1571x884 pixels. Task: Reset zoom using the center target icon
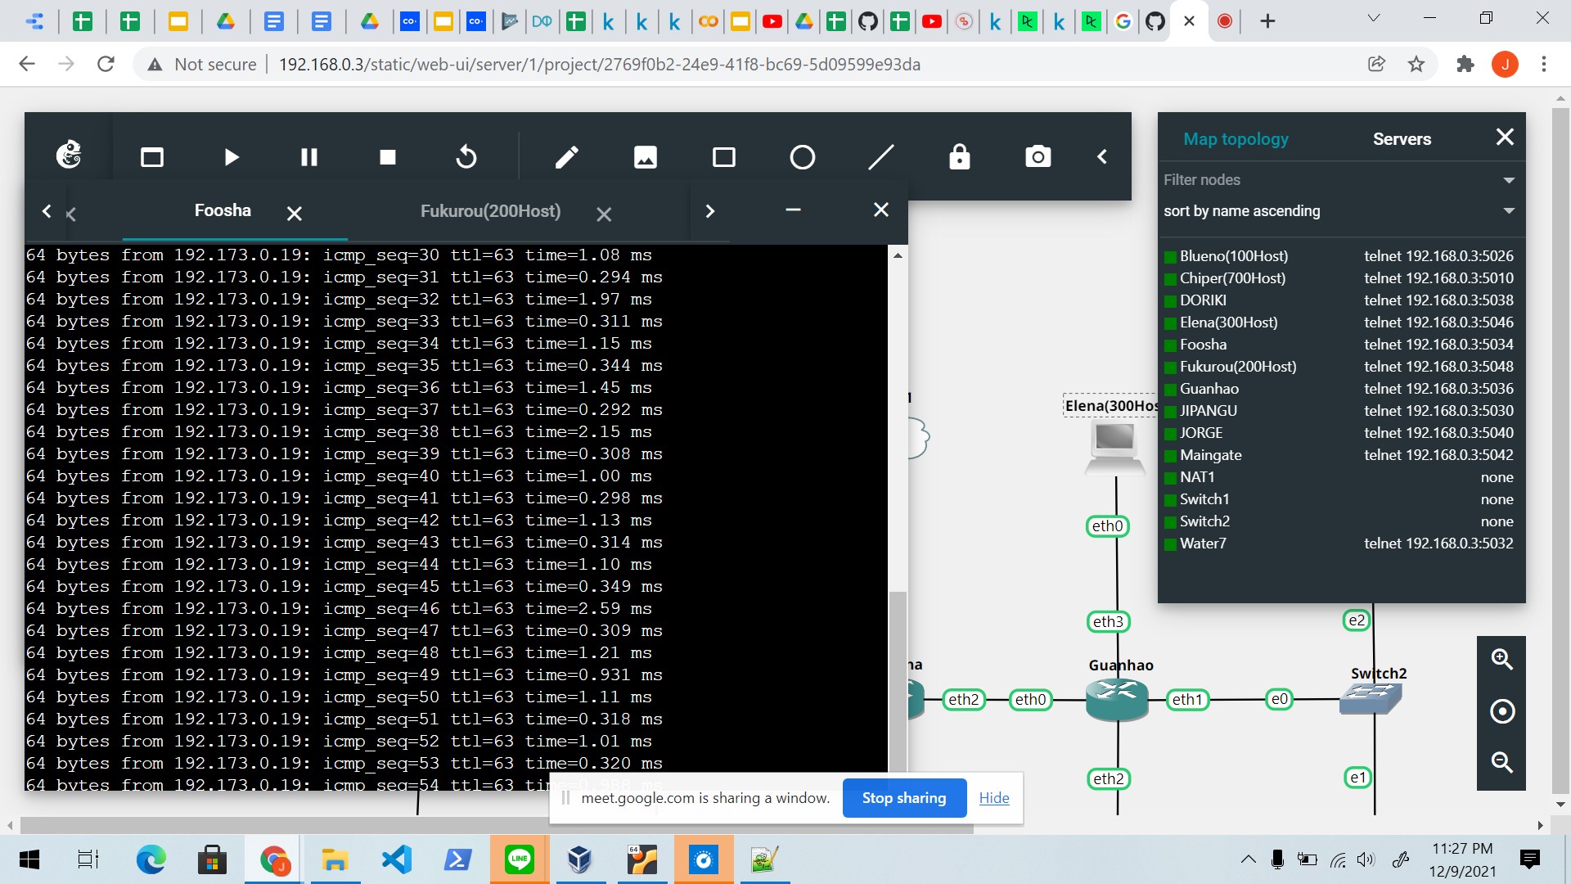point(1501,711)
